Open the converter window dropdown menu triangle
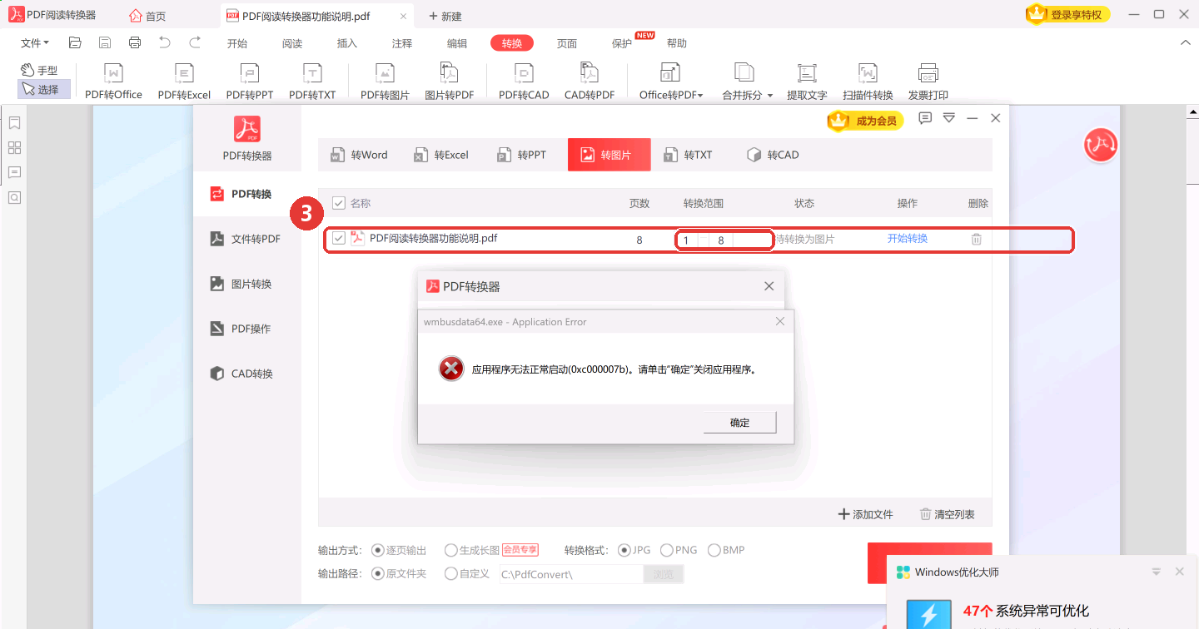 (x=948, y=118)
